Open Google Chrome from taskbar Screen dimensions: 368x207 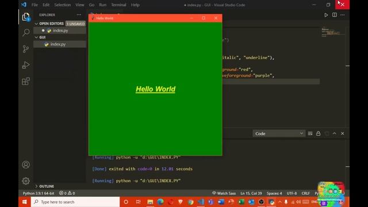pyautogui.click(x=190, y=202)
